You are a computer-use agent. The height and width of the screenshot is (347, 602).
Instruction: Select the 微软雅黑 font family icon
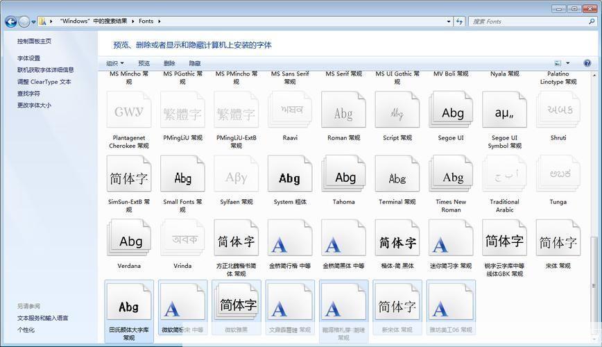coord(237,302)
